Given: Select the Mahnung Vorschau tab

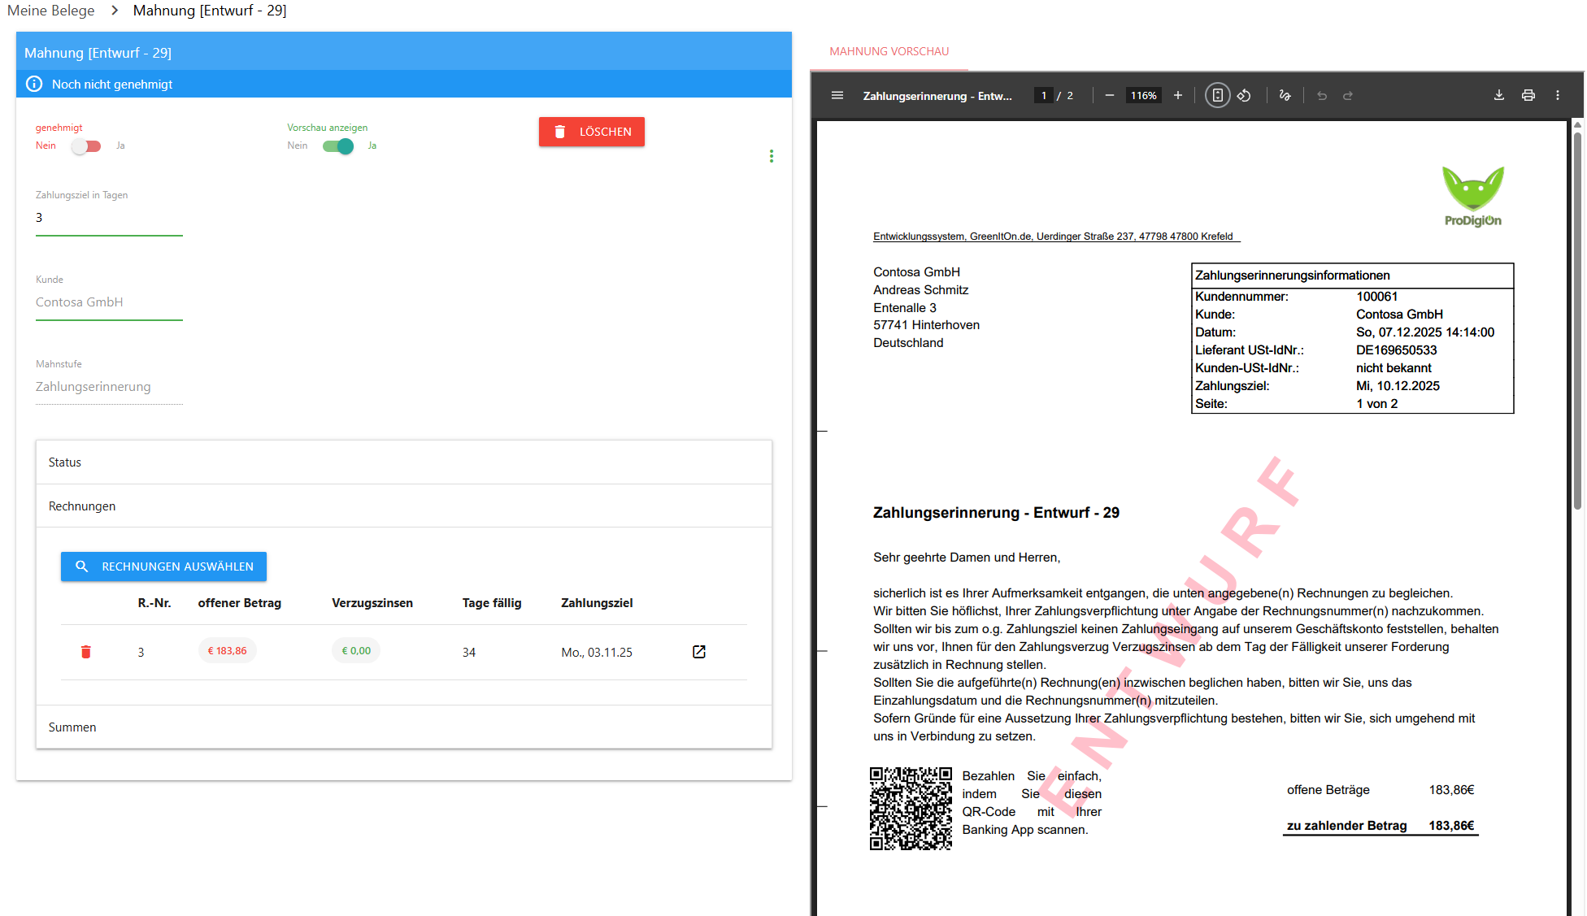Looking at the screenshot, I should tap(889, 51).
